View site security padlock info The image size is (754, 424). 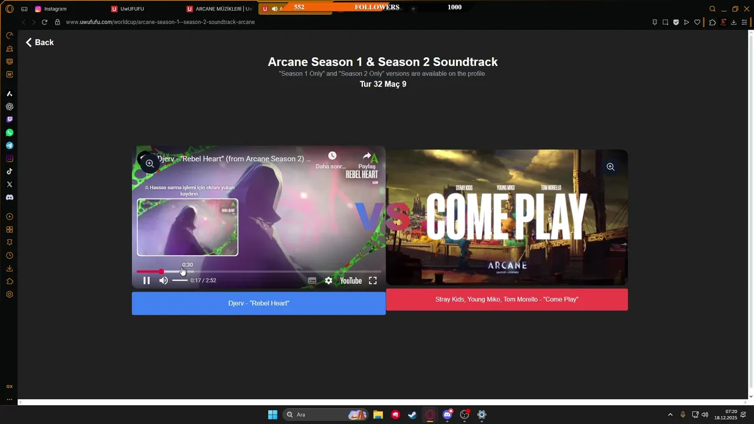pos(57,22)
